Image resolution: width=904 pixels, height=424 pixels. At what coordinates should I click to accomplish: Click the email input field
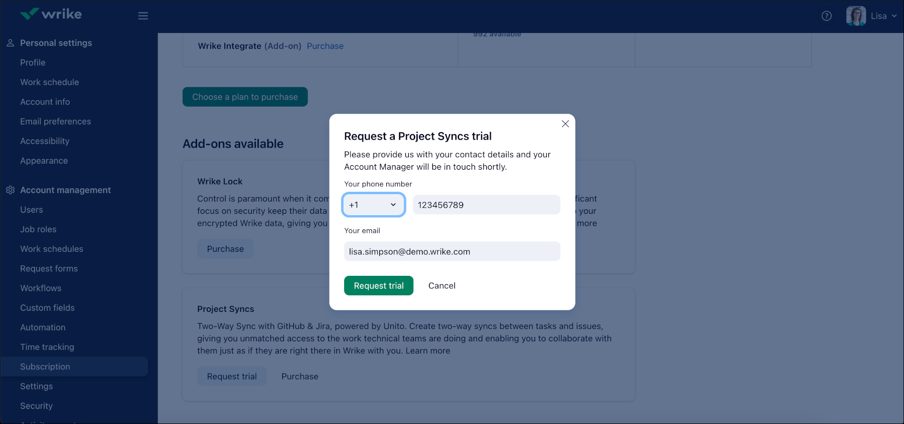[x=451, y=251]
